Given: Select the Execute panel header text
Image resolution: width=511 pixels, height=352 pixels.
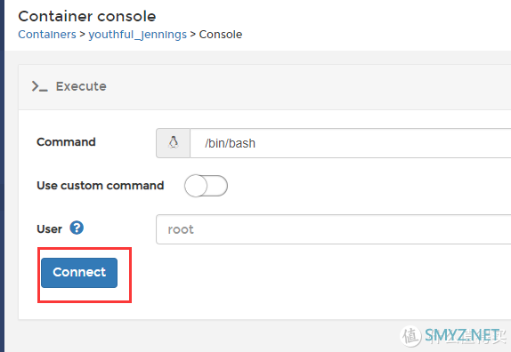Looking at the screenshot, I should (x=81, y=86).
